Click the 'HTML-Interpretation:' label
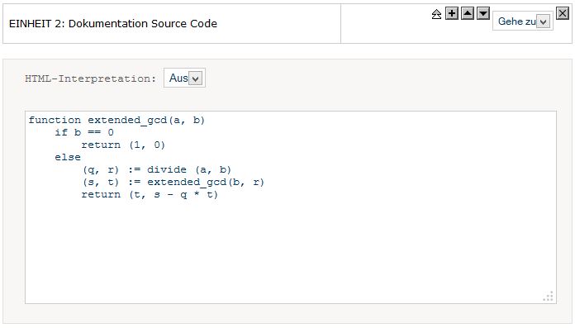The height and width of the screenshot is (328, 575). tap(90, 78)
